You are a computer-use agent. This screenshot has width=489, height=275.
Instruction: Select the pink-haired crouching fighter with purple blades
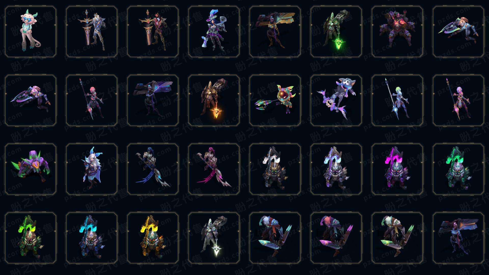pos(336,238)
